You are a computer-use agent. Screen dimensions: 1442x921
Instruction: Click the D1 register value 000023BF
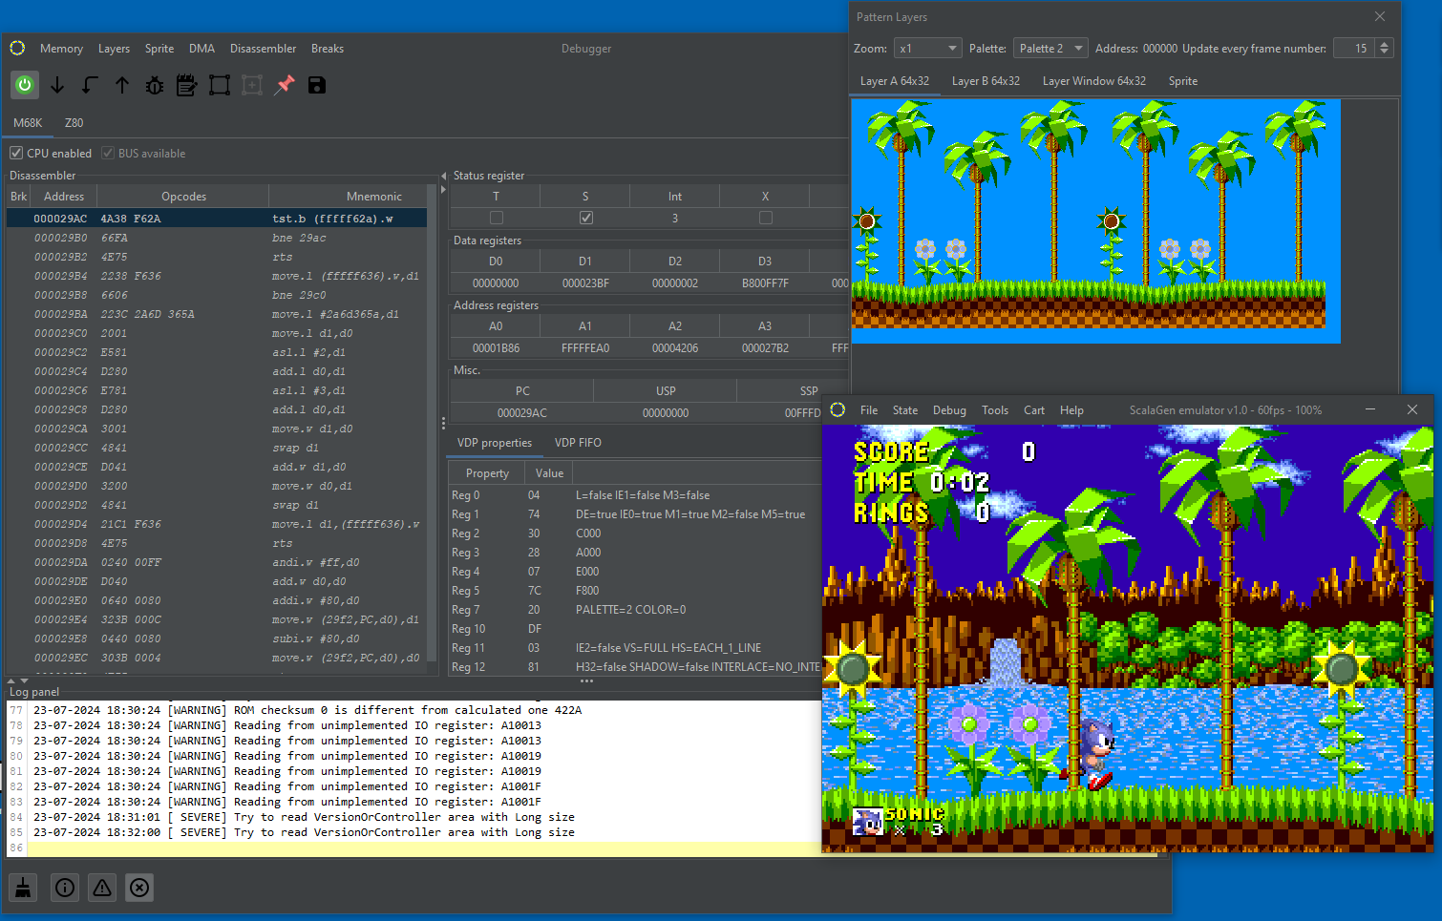(x=585, y=283)
